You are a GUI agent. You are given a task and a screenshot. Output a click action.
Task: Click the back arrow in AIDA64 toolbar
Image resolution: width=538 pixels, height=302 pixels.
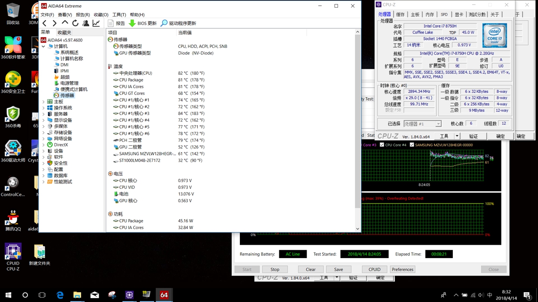tap(44, 23)
